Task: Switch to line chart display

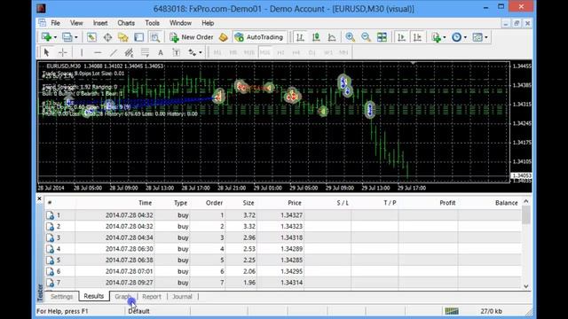Action: click(x=332, y=37)
